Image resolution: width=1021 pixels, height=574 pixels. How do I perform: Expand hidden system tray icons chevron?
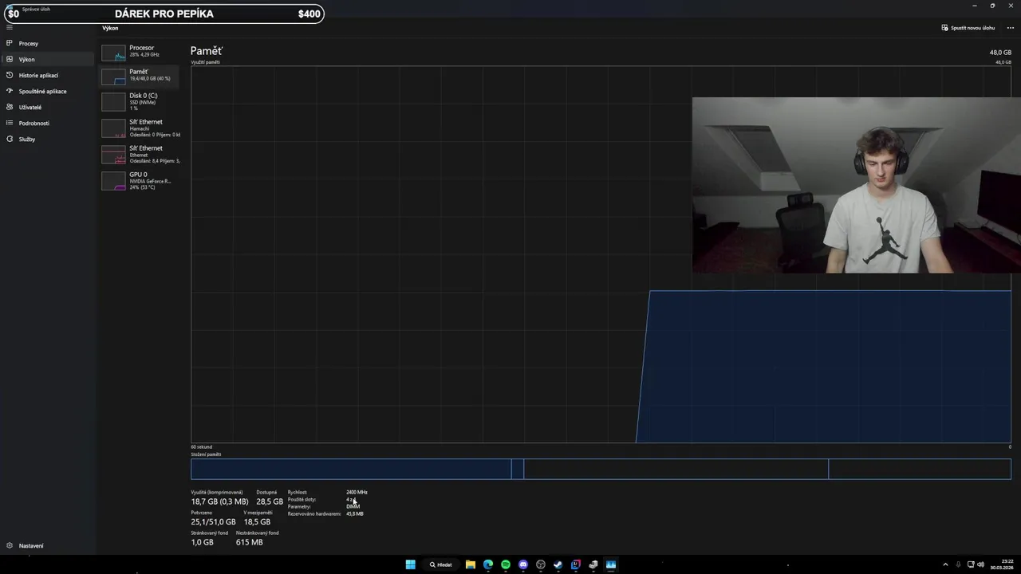[x=946, y=564]
